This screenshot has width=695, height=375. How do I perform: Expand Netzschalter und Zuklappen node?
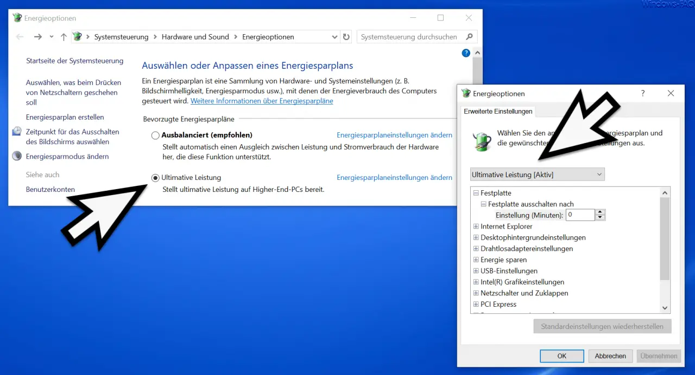476,293
